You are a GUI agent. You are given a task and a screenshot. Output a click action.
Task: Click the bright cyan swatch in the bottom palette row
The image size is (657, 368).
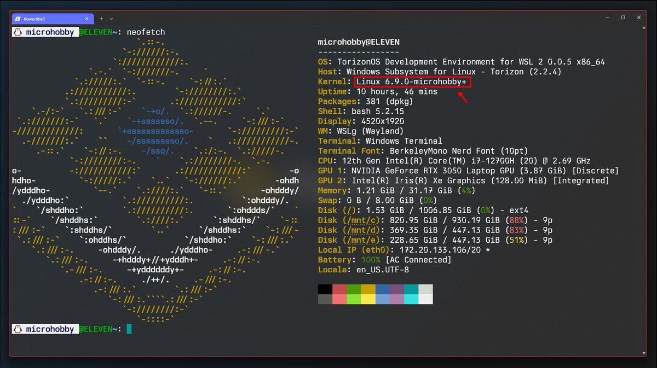click(411, 299)
